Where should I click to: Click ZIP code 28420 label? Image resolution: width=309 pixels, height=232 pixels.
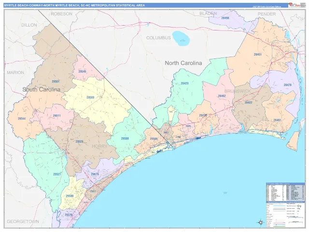184,84
